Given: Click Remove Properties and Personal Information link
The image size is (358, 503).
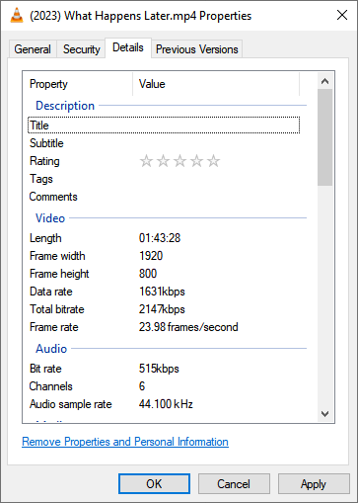Looking at the screenshot, I should pyautogui.click(x=125, y=442).
